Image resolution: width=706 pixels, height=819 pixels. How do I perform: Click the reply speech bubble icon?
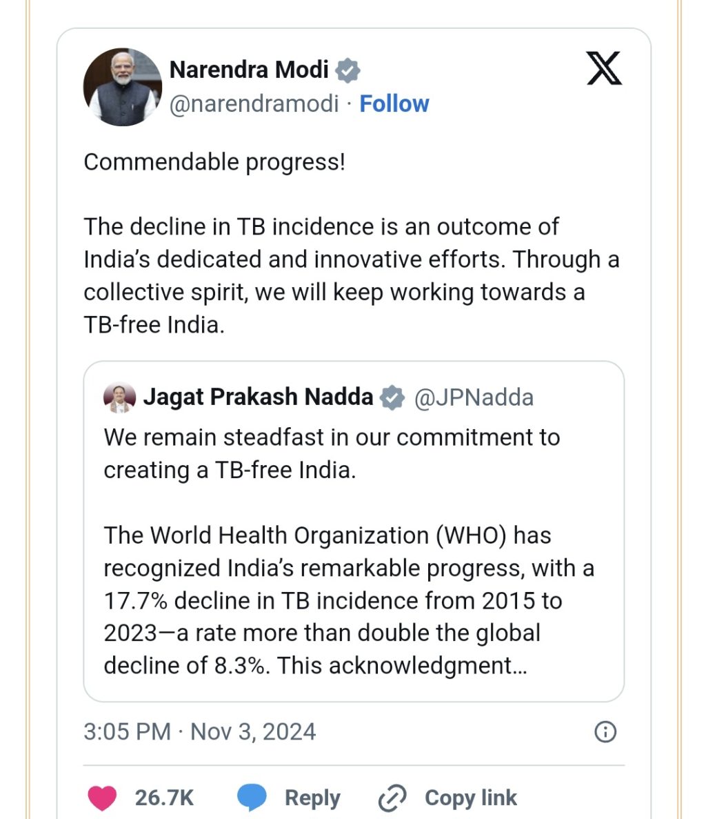pyautogui.click(x=252, y=798)
